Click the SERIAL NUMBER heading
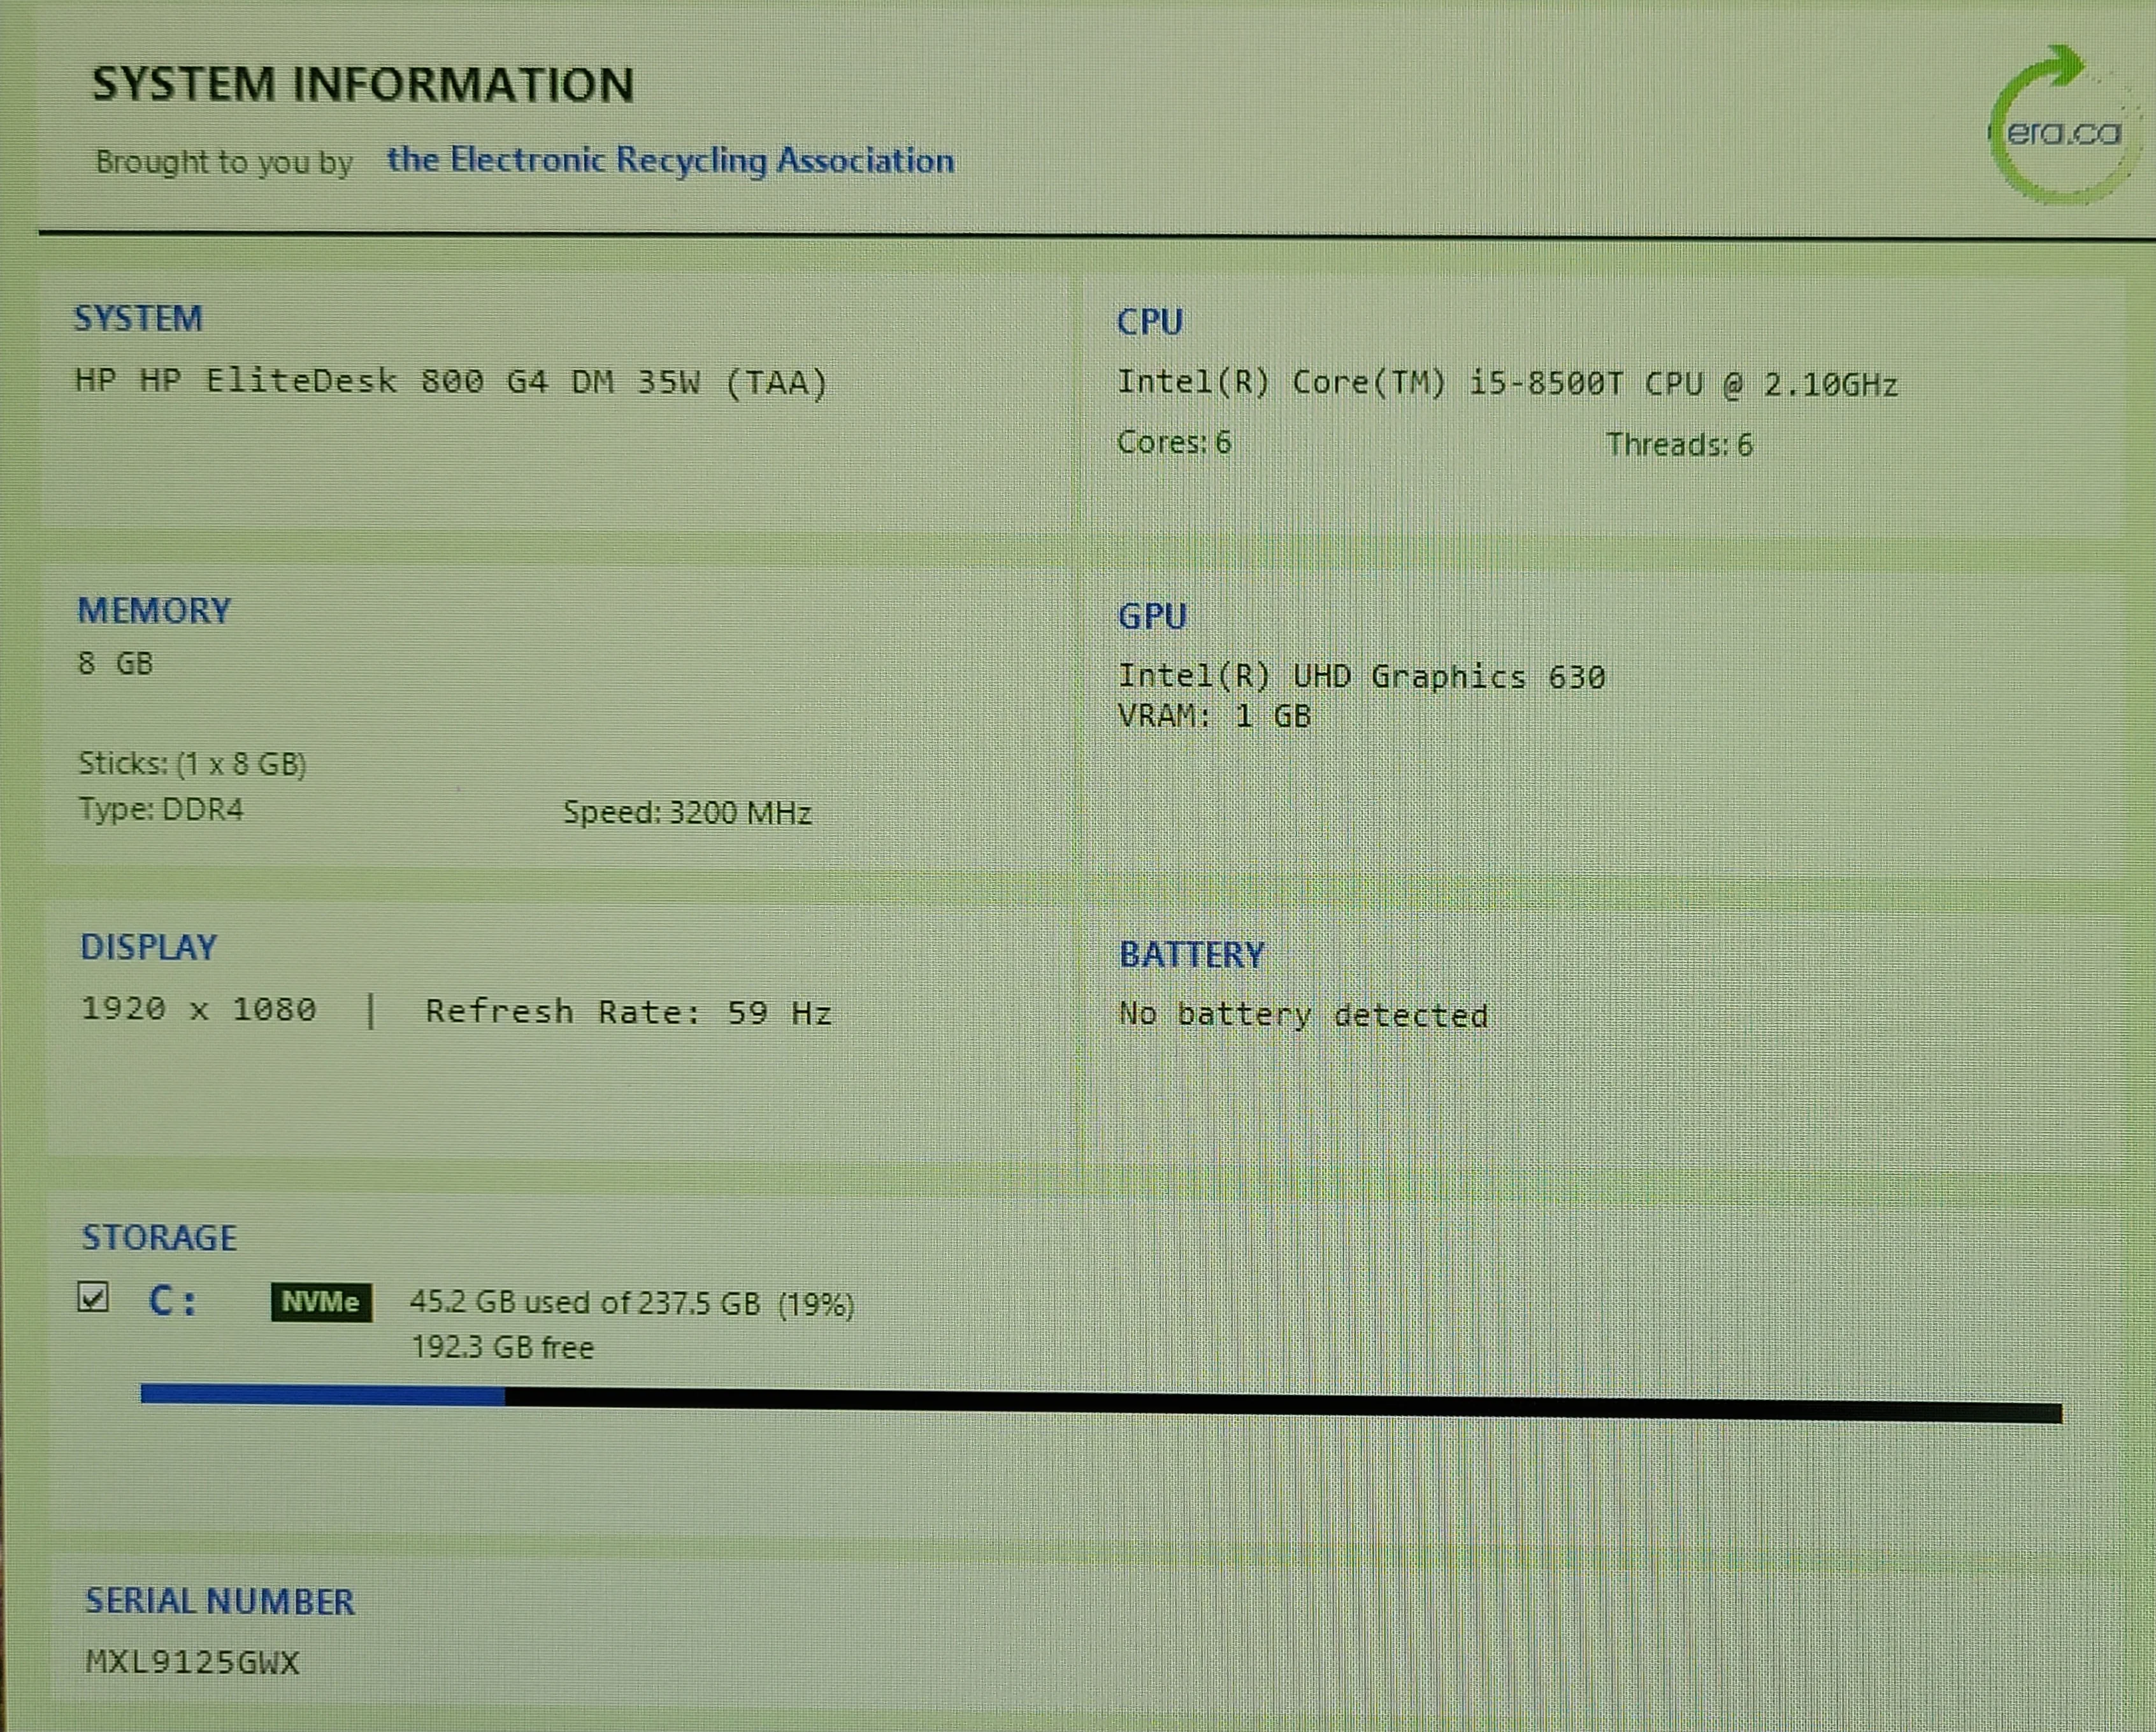This screenshot has width=2156, height=1732. click(x=220, y=1602)
